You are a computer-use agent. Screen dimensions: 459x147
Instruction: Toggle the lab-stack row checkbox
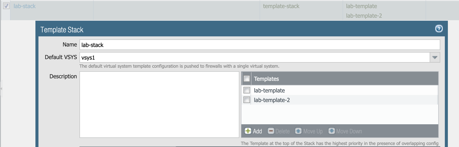[6, 6]
